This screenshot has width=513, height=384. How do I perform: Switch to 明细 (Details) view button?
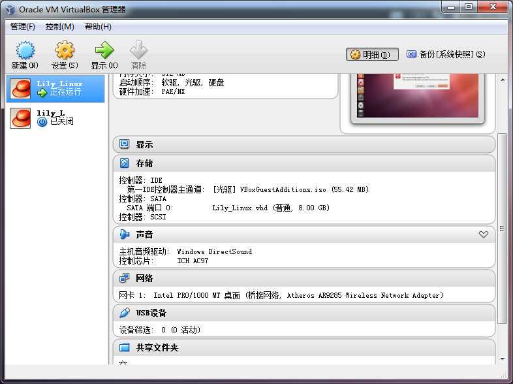click(372, 54)
